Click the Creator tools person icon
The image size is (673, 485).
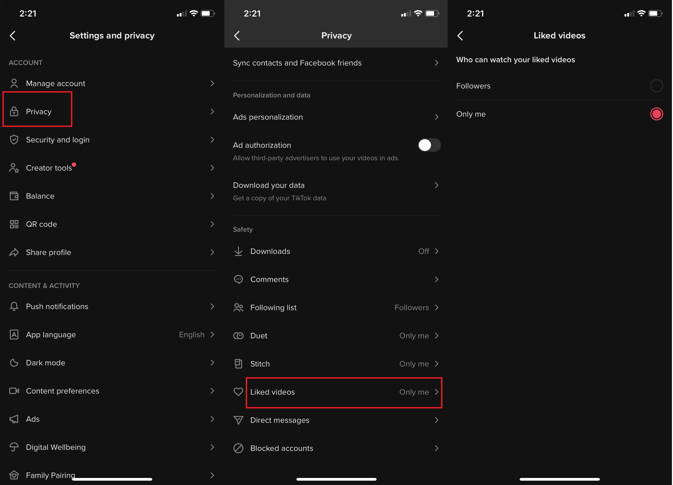pos(14,168)
